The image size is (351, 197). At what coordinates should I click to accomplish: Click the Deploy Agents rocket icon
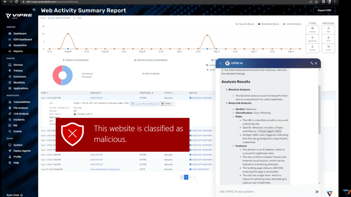[x=10, y=151]
